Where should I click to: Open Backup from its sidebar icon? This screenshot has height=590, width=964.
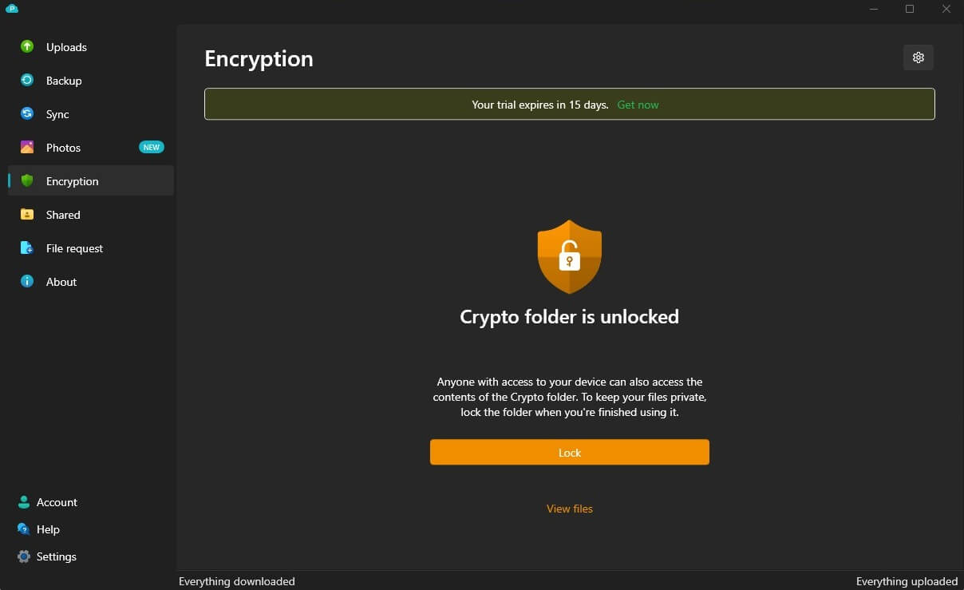coord(25,81)
